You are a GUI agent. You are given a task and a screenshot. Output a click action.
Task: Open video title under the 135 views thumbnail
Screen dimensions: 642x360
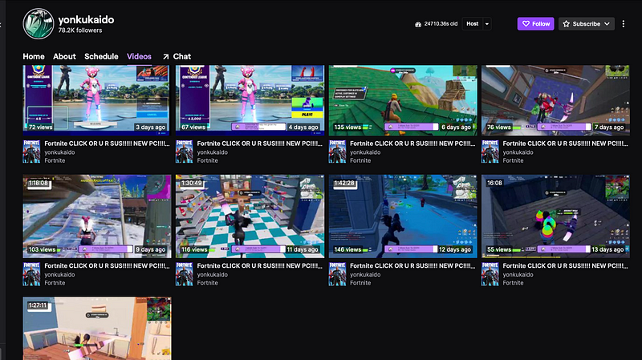(x=412, y=144)
